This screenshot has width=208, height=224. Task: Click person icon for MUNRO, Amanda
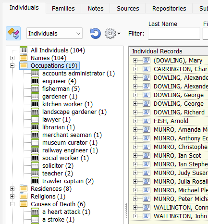[147, 129]
